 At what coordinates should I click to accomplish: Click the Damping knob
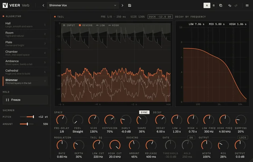(241, 120)
